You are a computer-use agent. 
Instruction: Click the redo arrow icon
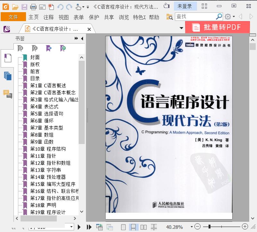69,7
